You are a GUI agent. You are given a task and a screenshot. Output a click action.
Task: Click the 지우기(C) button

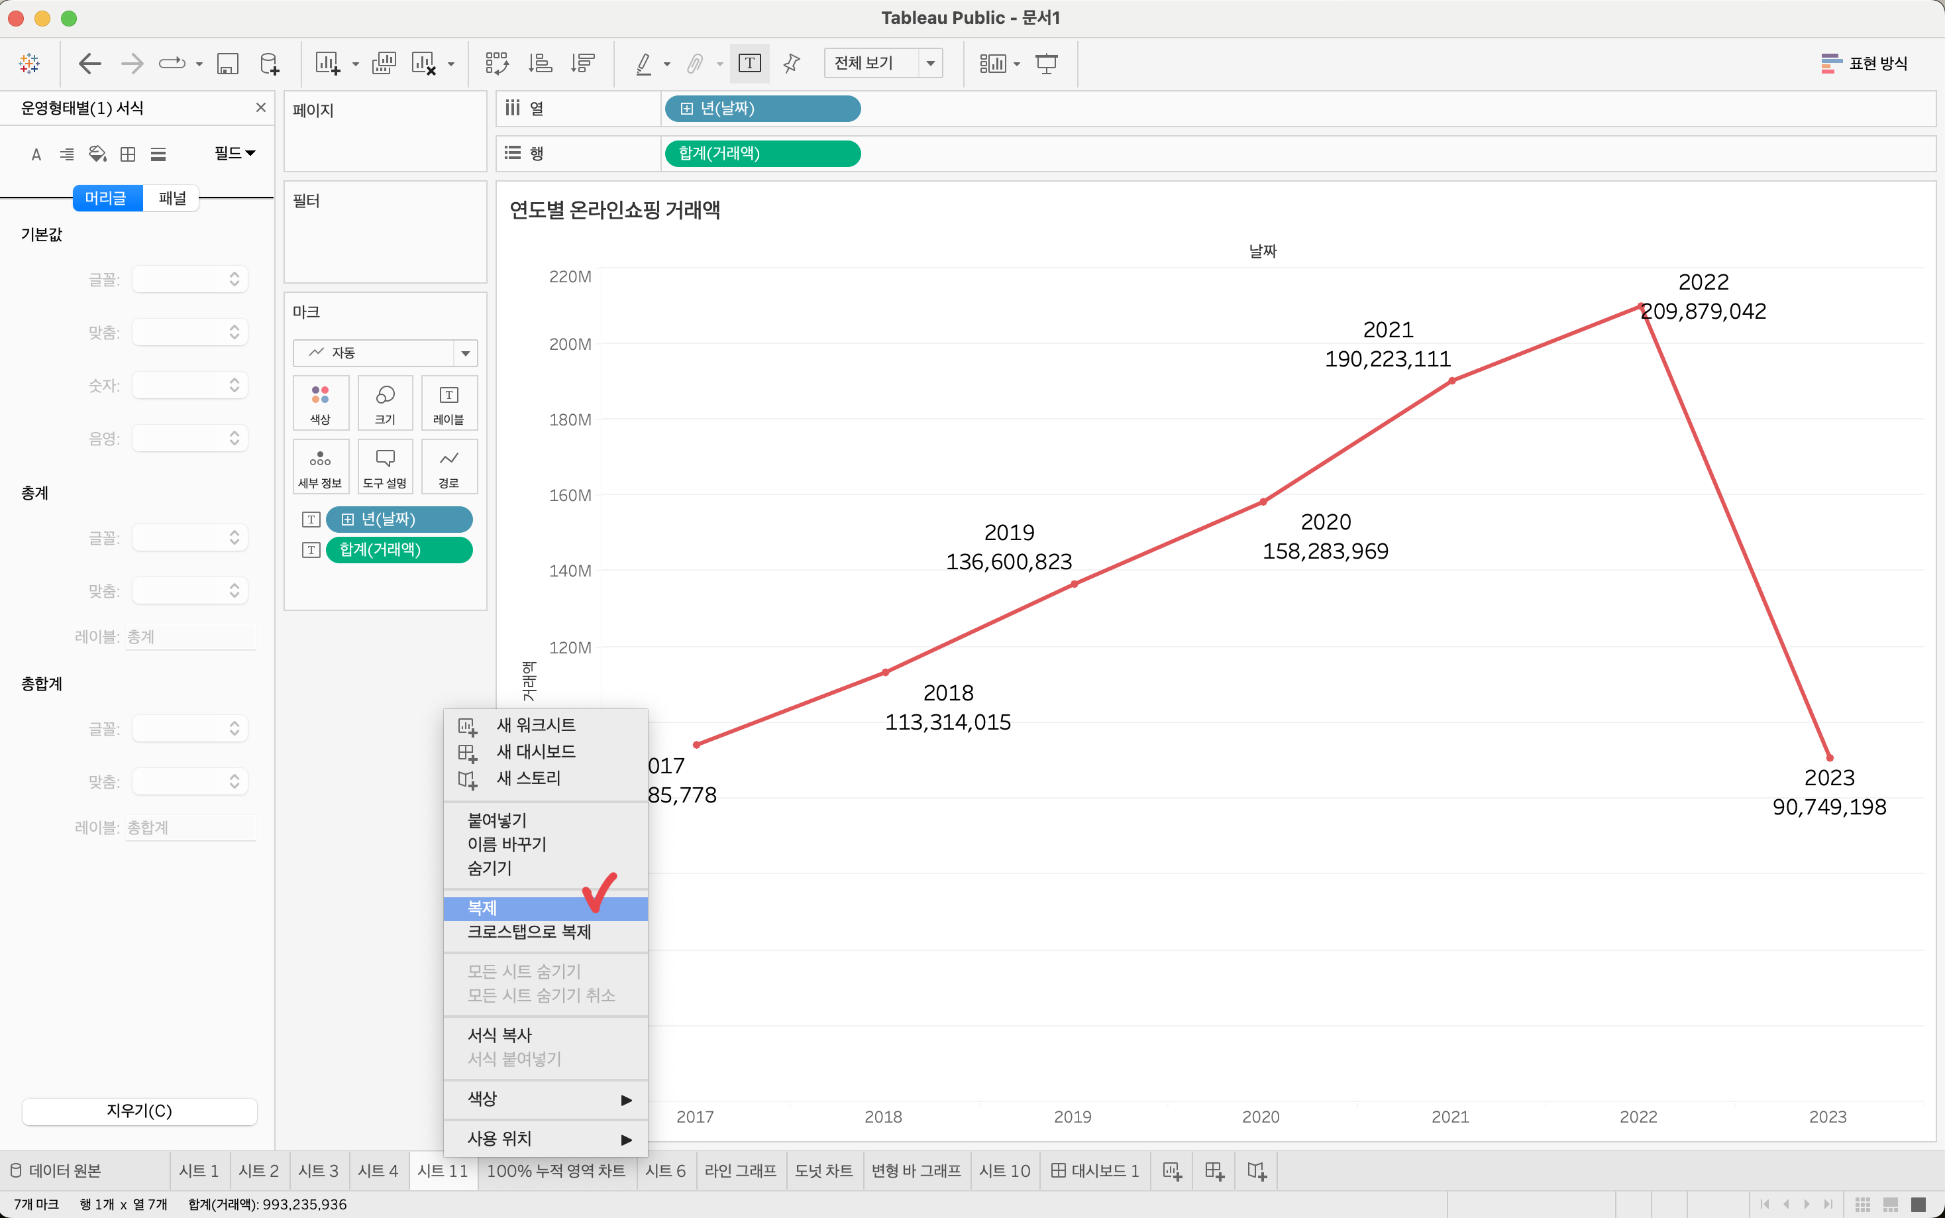139,1111
